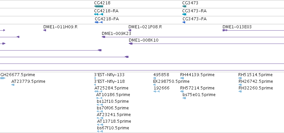
Task: Select the CG3473-PA protein glyph
Action: (x=184, y=22)
